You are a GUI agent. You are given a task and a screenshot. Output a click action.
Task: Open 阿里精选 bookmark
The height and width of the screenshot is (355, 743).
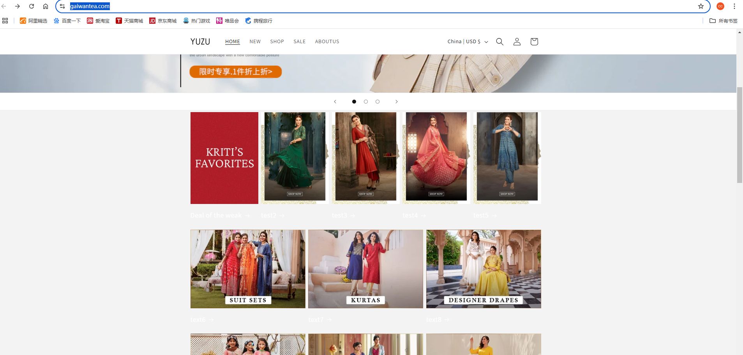point(34,21)
